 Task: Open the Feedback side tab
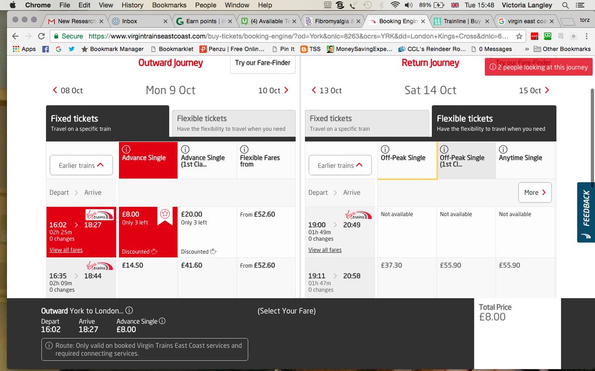pos(586,212)
